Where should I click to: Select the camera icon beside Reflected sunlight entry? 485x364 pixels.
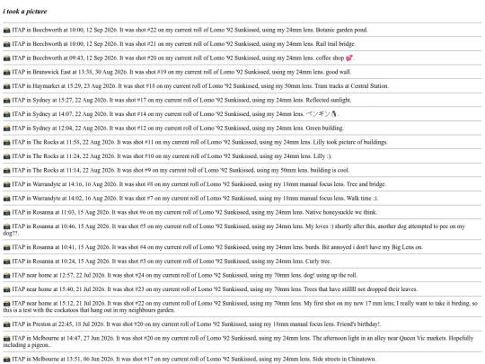point(6,101)
